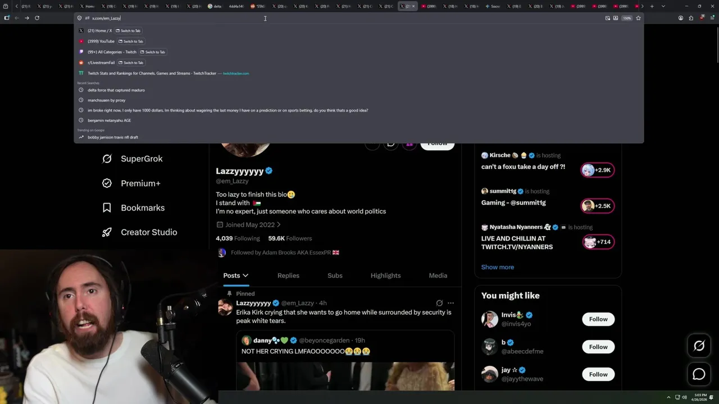Switch to Tab for All Categories - Twitch
This screenshot has width=719, height=404.
tap(152, 52)
